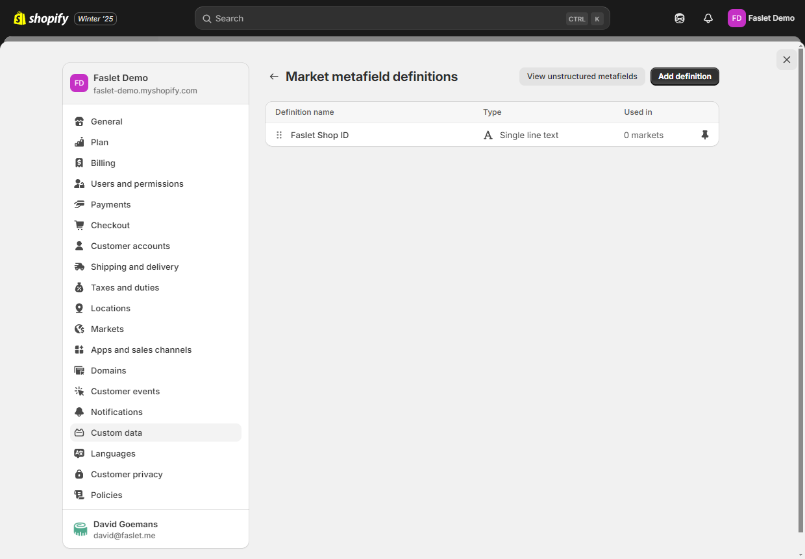Open the notifications bell icon
The image size is (805, 559).
[708, 18]
